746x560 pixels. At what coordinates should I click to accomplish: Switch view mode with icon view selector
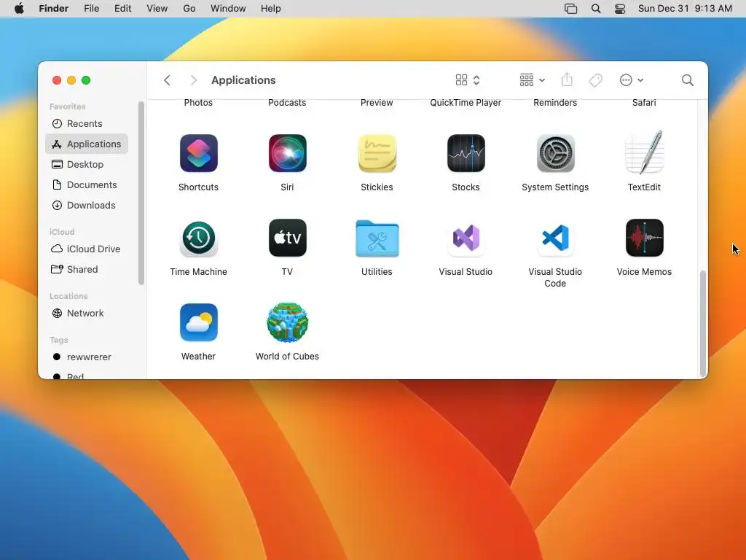pos(467,80)
